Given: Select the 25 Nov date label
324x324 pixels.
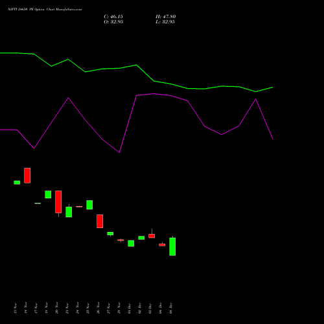Looking at the screenshot, I should pyautogui.click(x=88, y=308).
